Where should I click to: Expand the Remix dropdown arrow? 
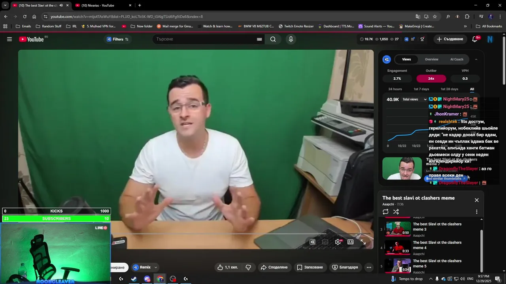(x=156, y=267)
